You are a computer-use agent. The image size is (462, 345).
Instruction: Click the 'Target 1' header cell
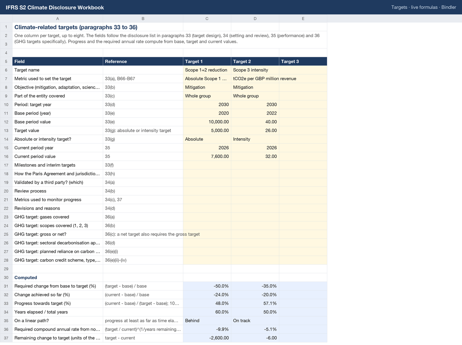coord(207,62)
